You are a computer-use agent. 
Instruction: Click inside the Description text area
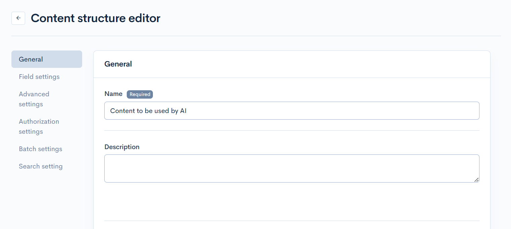[292, 168]
